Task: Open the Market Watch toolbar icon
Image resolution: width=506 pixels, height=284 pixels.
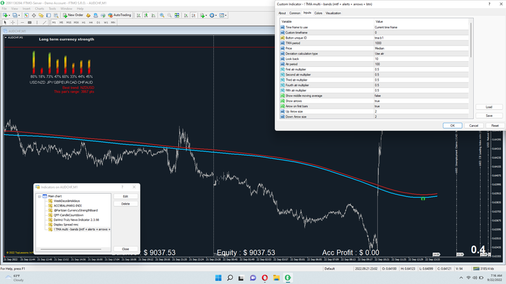Action: pyautogui.click(x=27, y=15)
